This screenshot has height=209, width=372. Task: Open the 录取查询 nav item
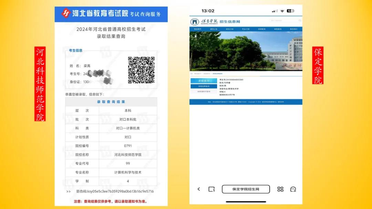pos(278,29)
